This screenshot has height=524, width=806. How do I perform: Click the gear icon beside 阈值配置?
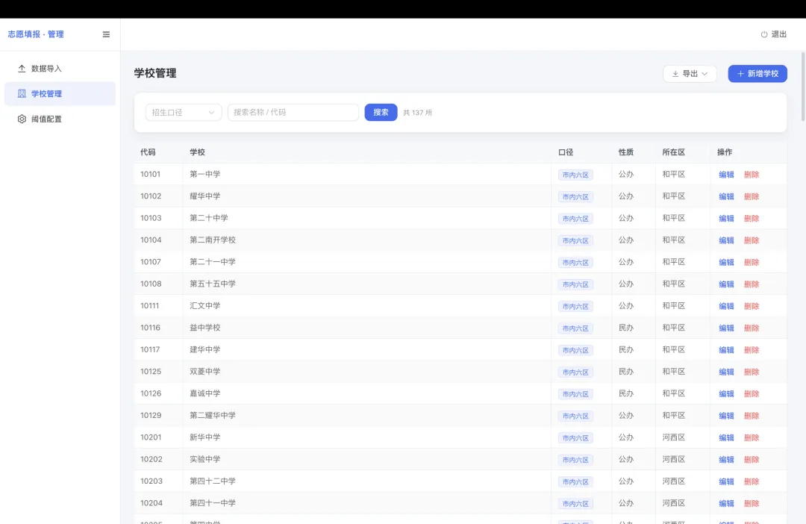tap(22, 119)
